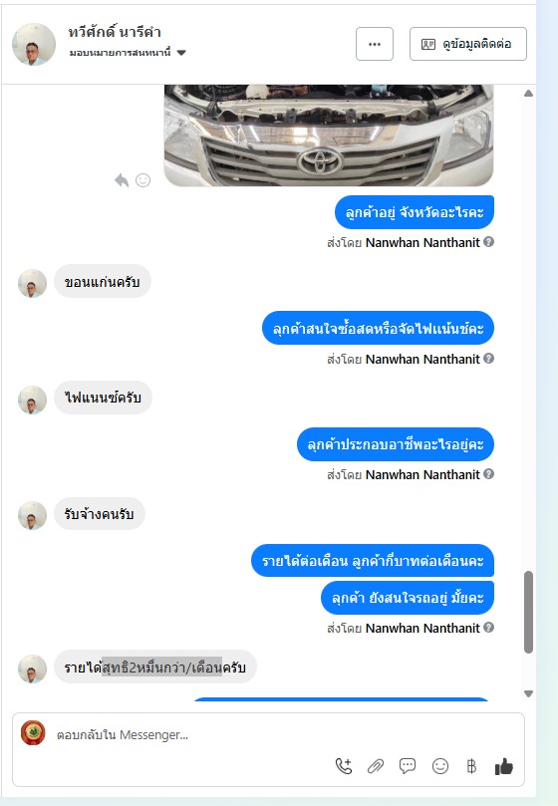The width and height of the screenshot is (558, 806).
Task: Open saved replies speech bubble icon
Action: pyautogui.click(x=408, y=766)
